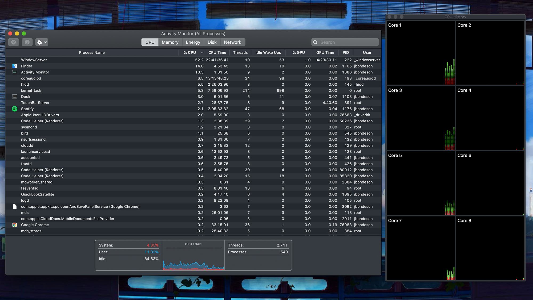Click the Core 1 history graph
533x300 pixels.
[x=421, y=53]
